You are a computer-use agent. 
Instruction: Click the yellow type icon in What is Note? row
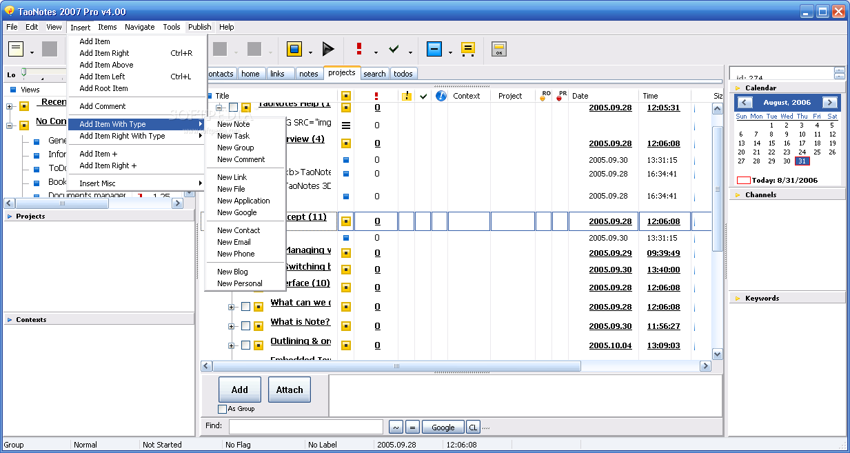346,326
